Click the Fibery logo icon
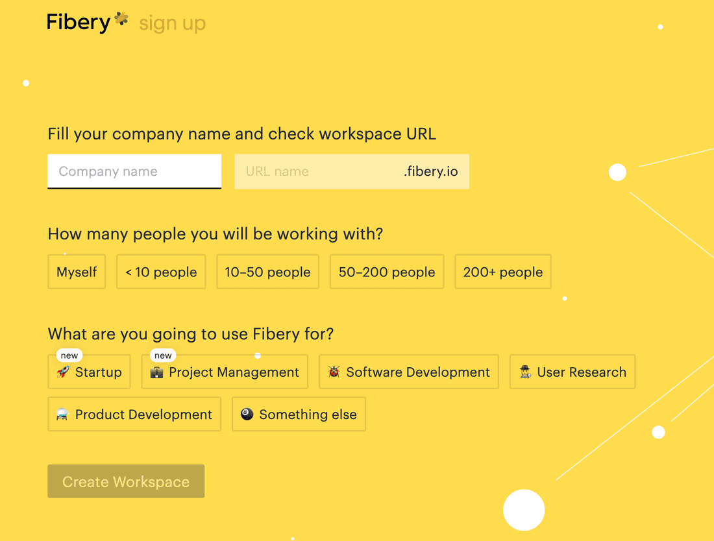Image resolution: width=714 pixels, height=541 pixels. [x=121, y=19]
